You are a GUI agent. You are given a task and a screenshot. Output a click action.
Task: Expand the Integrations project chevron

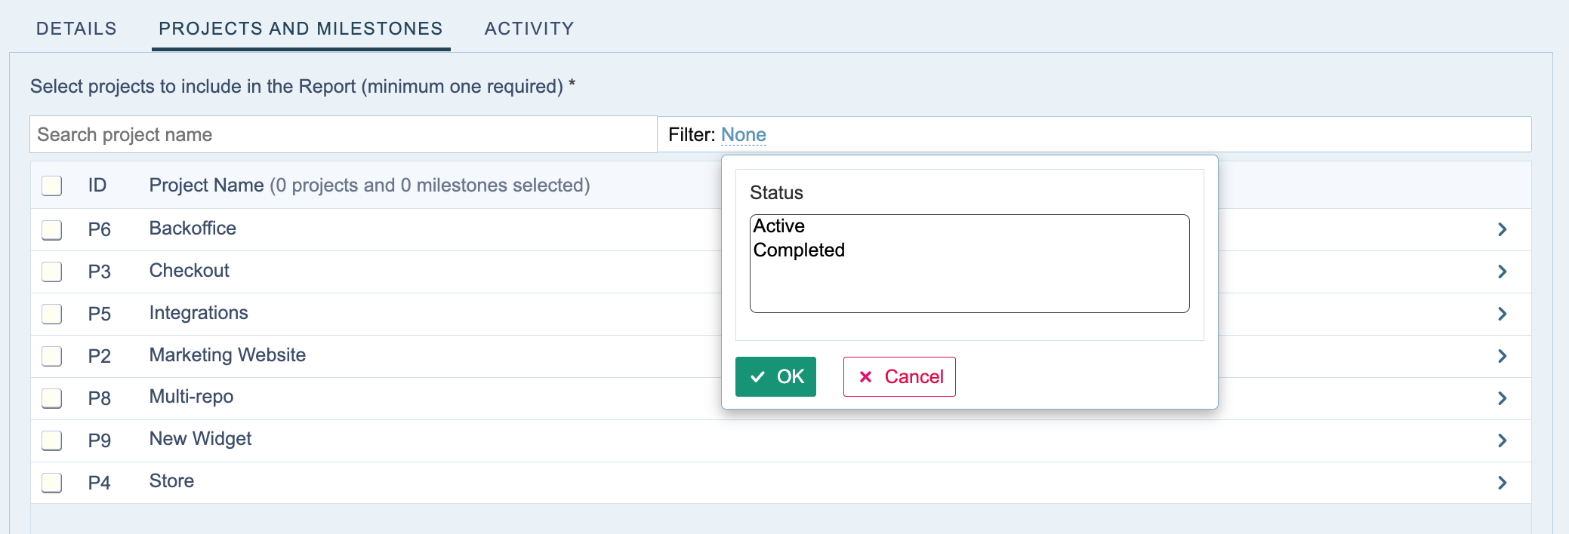coord(1502,314)
